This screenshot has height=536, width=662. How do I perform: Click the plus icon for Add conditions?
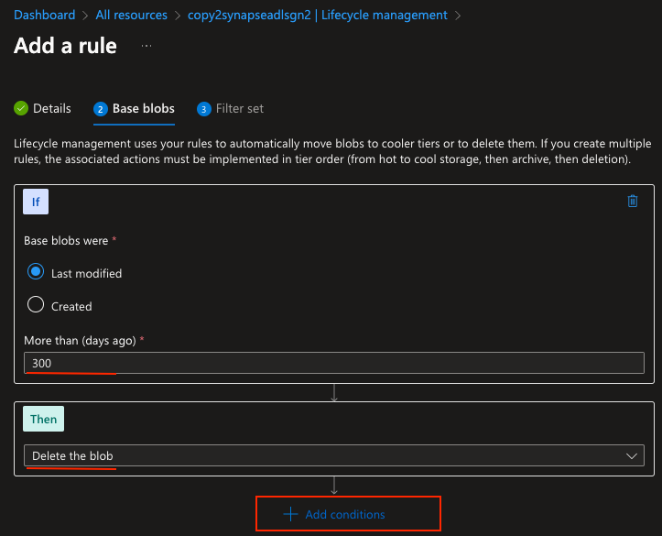tap(290, 514)
